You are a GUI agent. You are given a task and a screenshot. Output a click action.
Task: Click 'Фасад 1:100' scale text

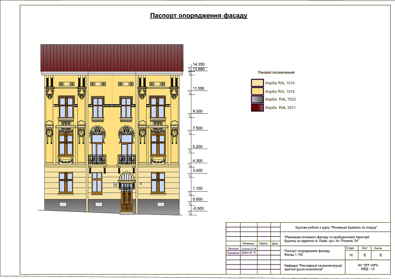(x=294, y=255)
